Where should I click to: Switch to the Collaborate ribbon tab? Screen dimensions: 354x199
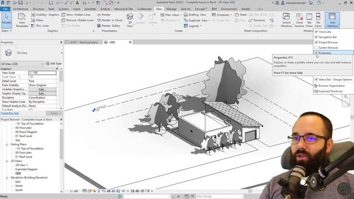tap(144, 9)
